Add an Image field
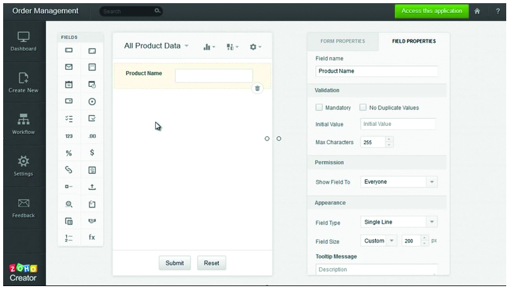Viewport: 510px width, 288px height. point(92,170)
